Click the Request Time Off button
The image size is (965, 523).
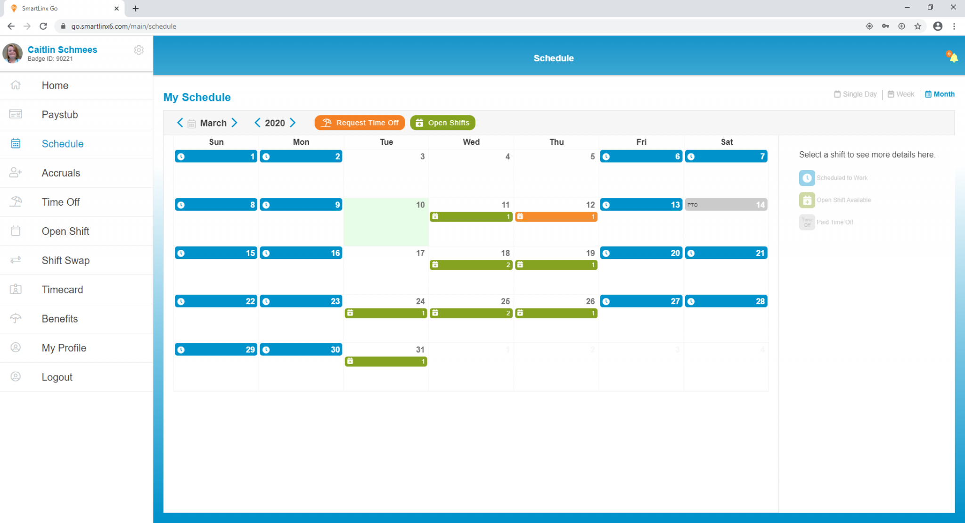[x=360, y=123]
